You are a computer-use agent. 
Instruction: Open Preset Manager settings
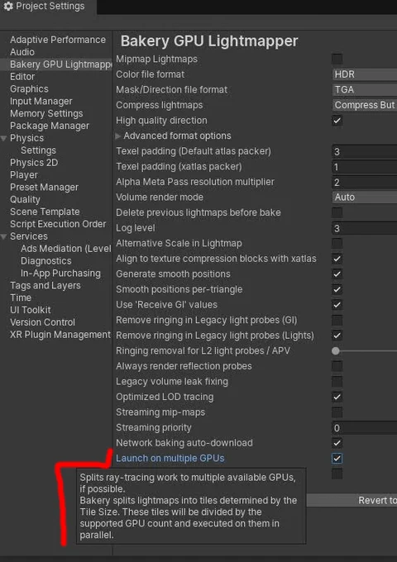[44, 187]
